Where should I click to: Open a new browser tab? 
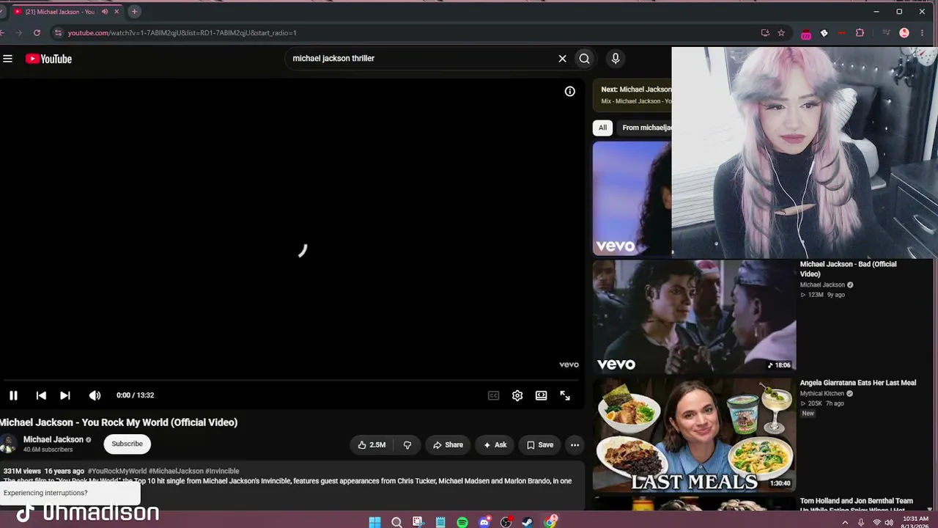134,12
